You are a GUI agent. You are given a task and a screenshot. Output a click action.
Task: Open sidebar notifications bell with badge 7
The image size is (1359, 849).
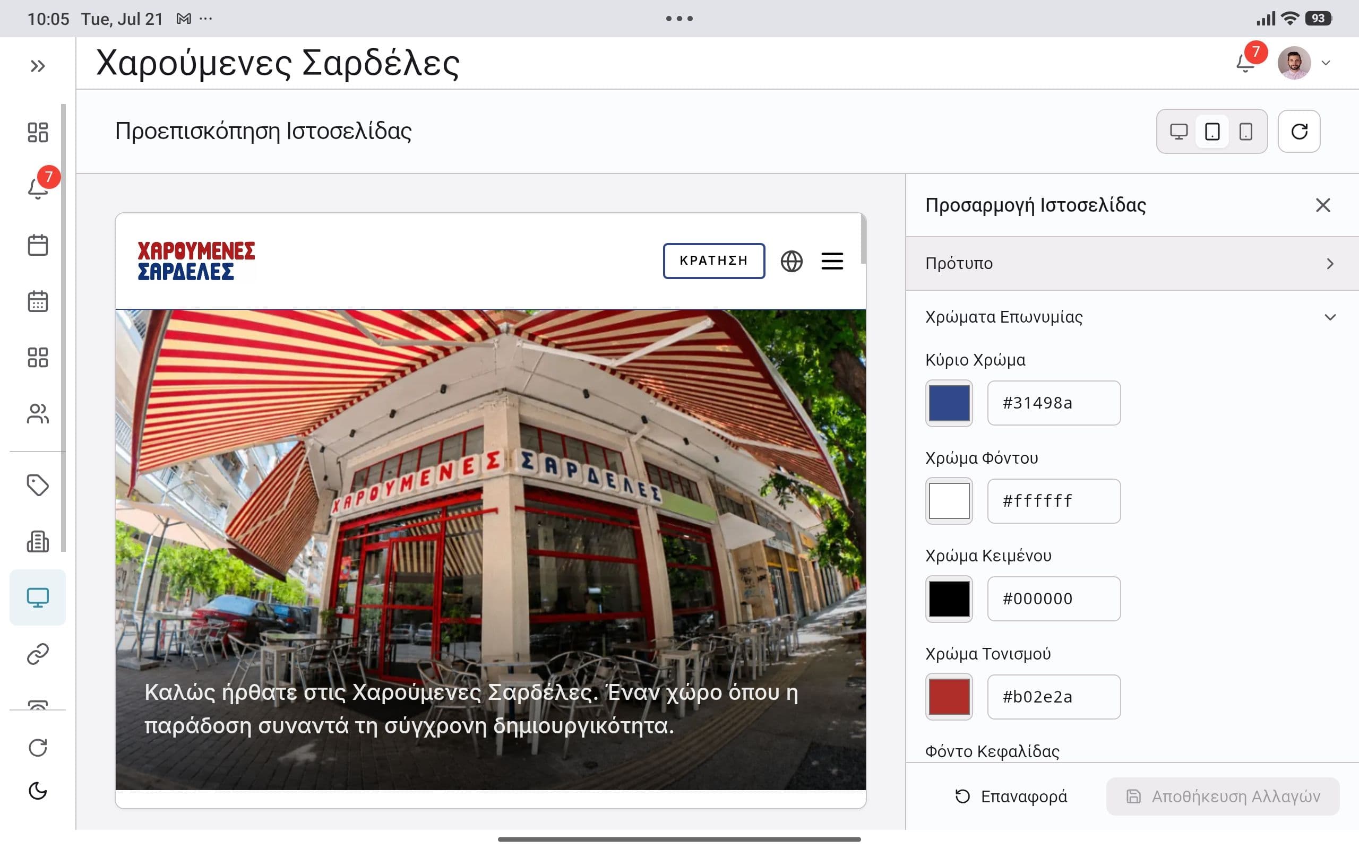[38, 188]
